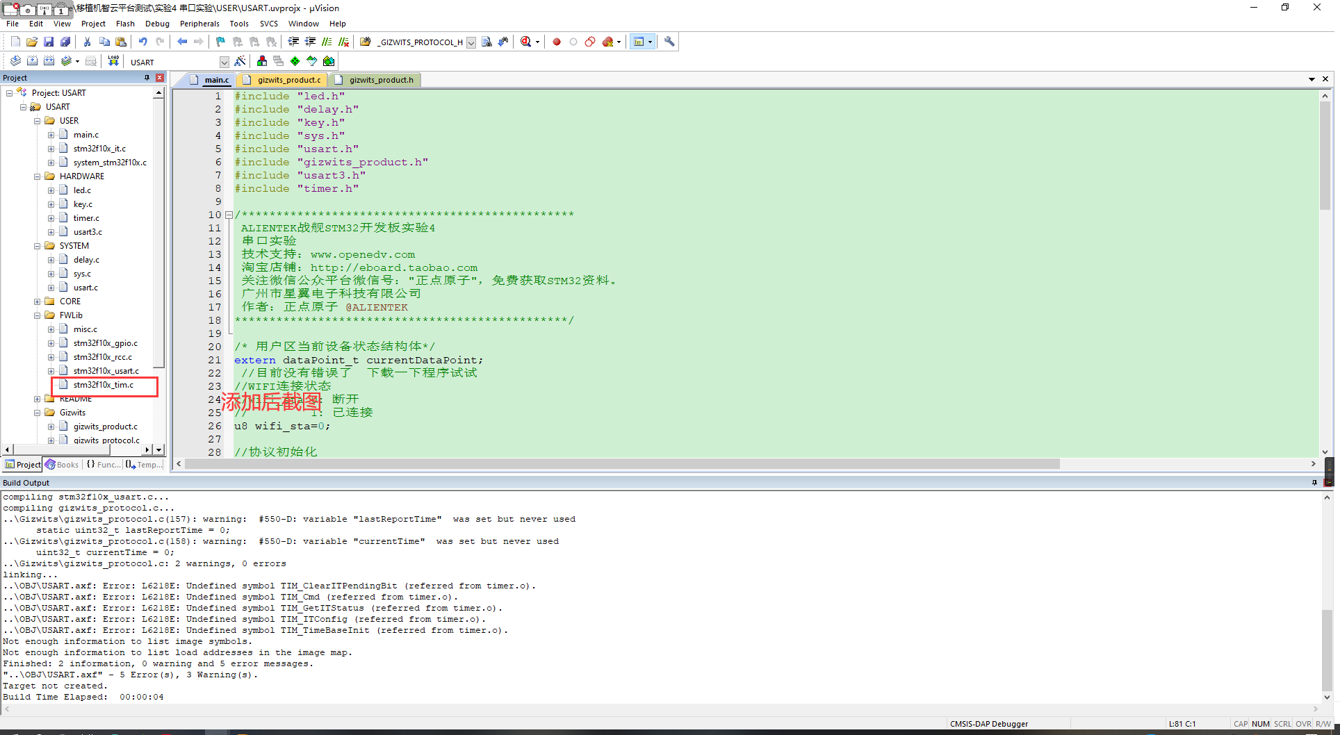The height and width of the screenshot is (735, 1340).
Task: Open Find in Files icon
Action: pos(366,42)
